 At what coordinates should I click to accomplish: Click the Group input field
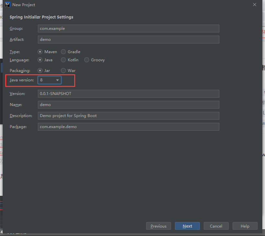click(x=128, y=29)
